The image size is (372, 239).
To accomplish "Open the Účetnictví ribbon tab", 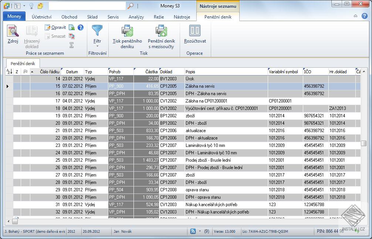I will click(x=41, y=17).
